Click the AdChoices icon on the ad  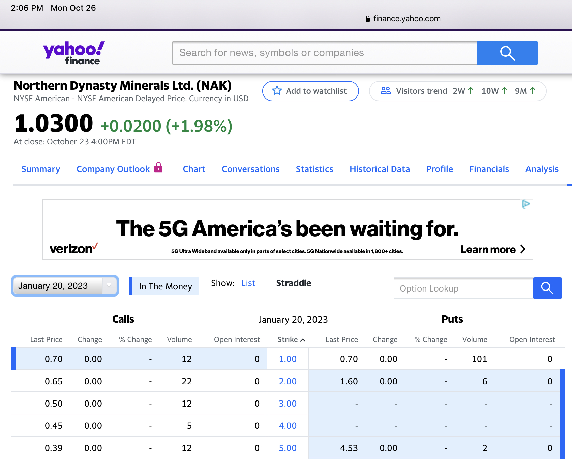coord(525,204)
